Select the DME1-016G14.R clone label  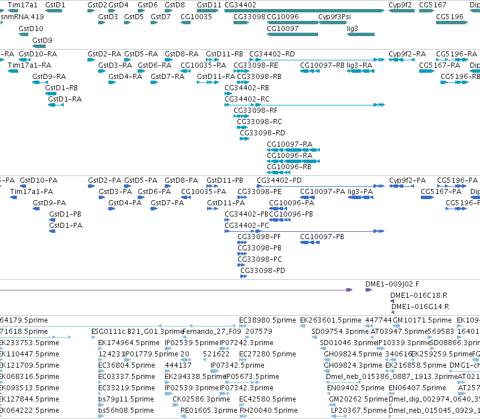click(x=420, y=307)
